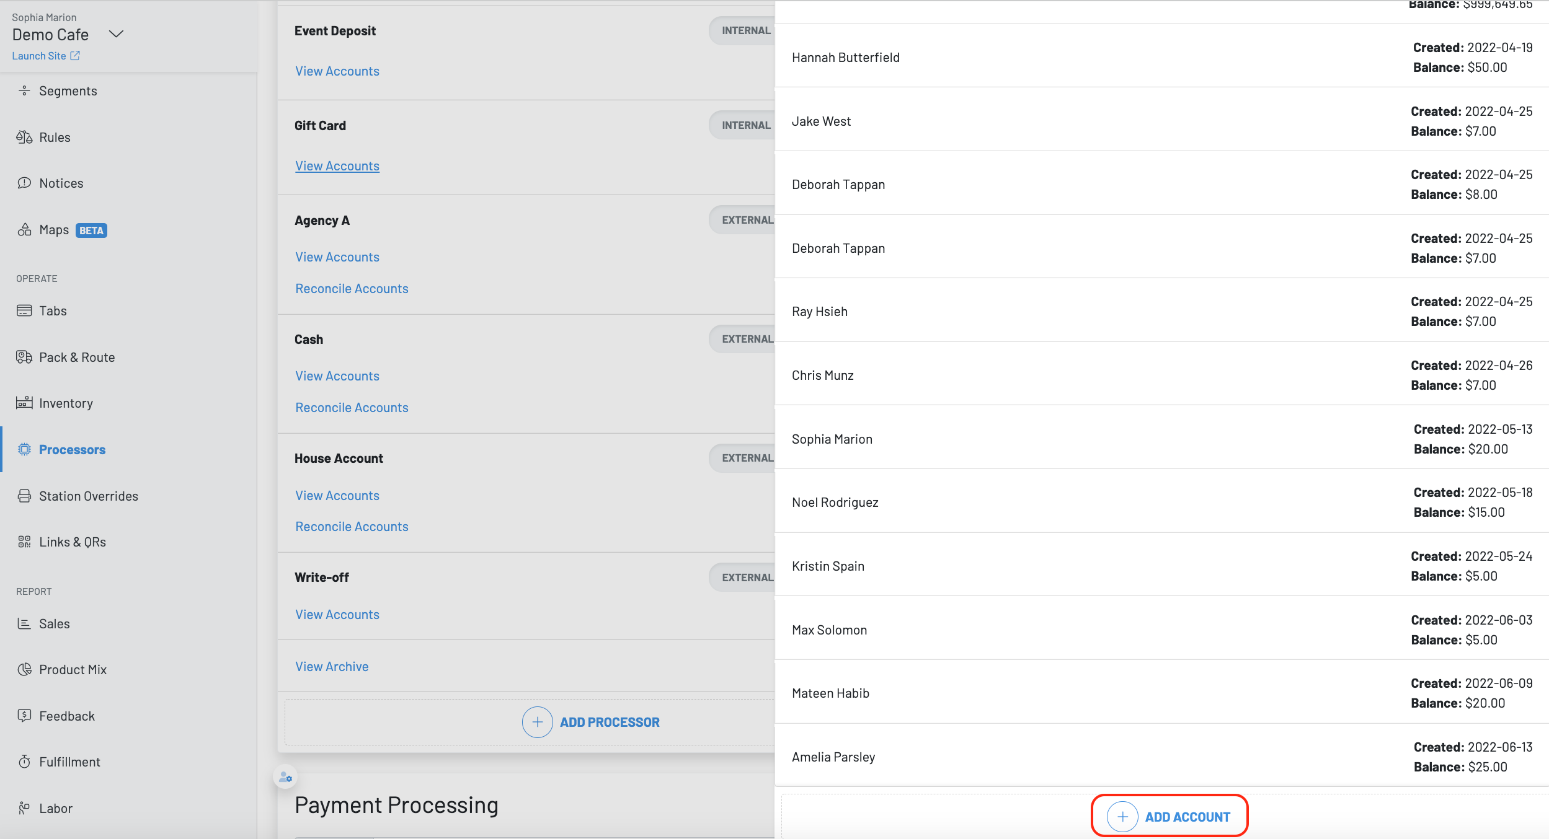1549x839 pixels.
Task: Click the Rules scales icon
Action: [24, 137]
